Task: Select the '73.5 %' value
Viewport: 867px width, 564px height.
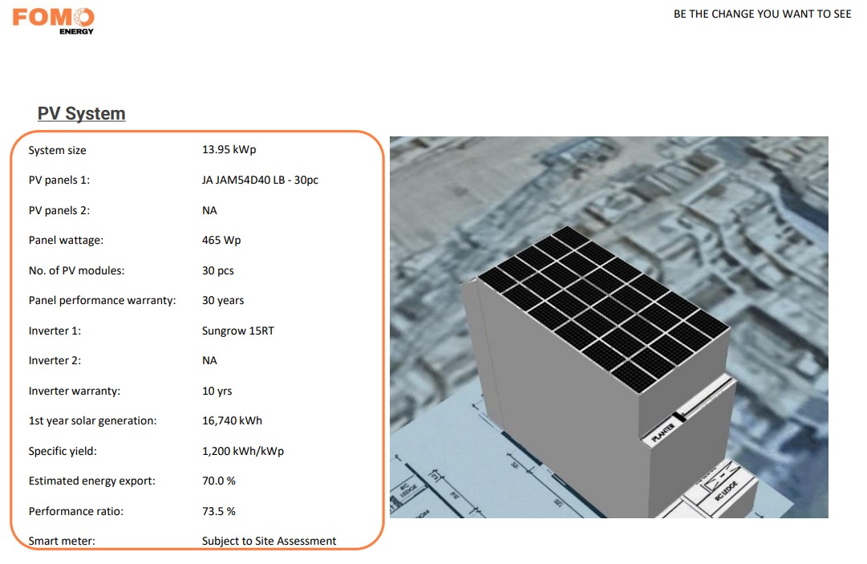Action: coord(218,512)
